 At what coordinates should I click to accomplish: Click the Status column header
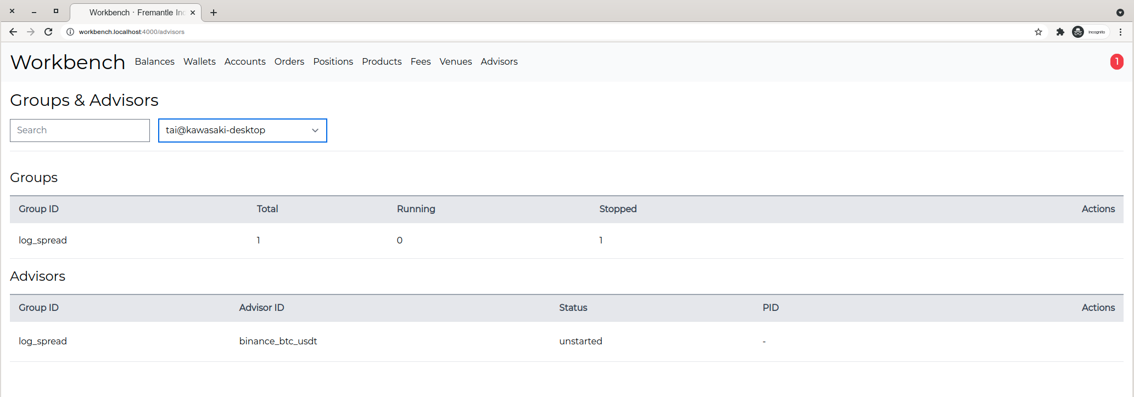(x=573, y=308)
